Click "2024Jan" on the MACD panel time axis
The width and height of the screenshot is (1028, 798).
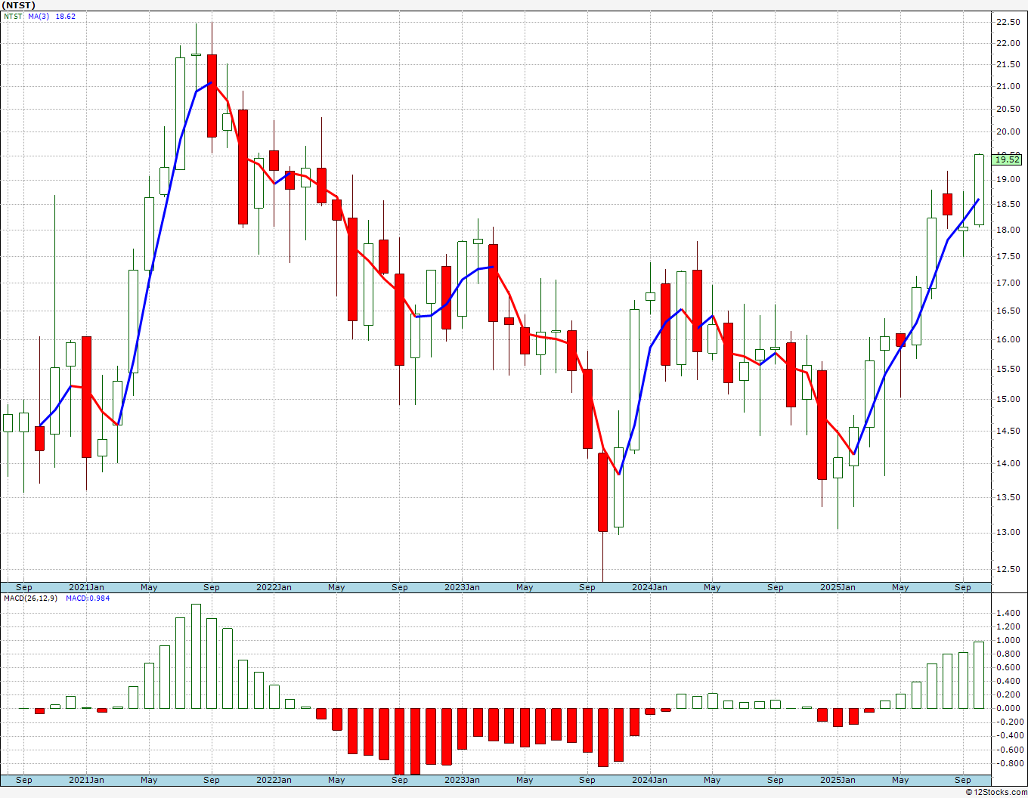649,780
